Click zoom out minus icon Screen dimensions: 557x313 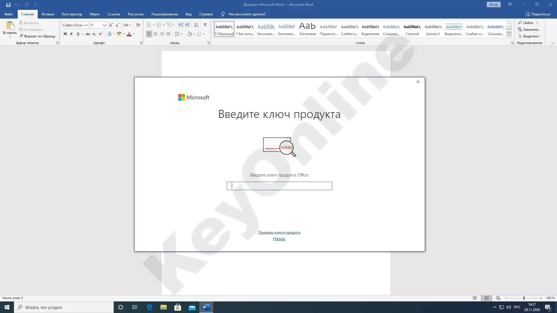507,298
